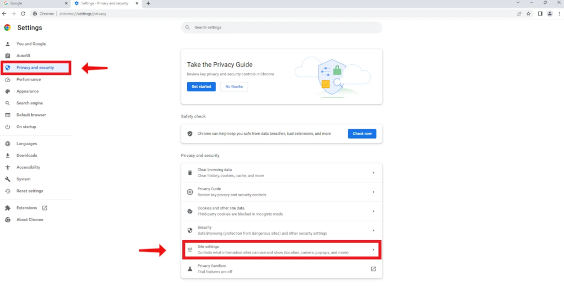Focus the Search settings field
The image size is (564, 292).
tap(281, 27)
